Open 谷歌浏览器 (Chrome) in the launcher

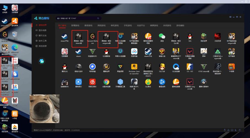pyautogui.click(x=106, y=82)
